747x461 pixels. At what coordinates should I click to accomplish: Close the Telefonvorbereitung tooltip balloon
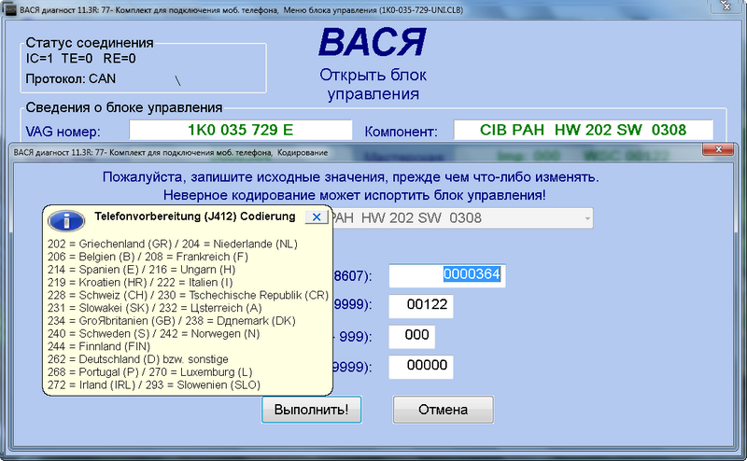click(x=316, y=217)
